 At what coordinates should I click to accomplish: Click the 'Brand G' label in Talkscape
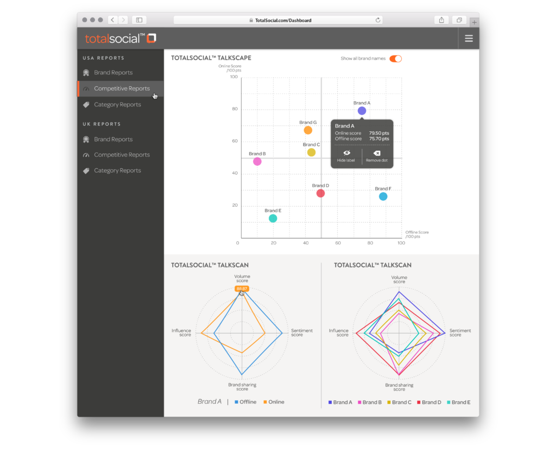308,123
